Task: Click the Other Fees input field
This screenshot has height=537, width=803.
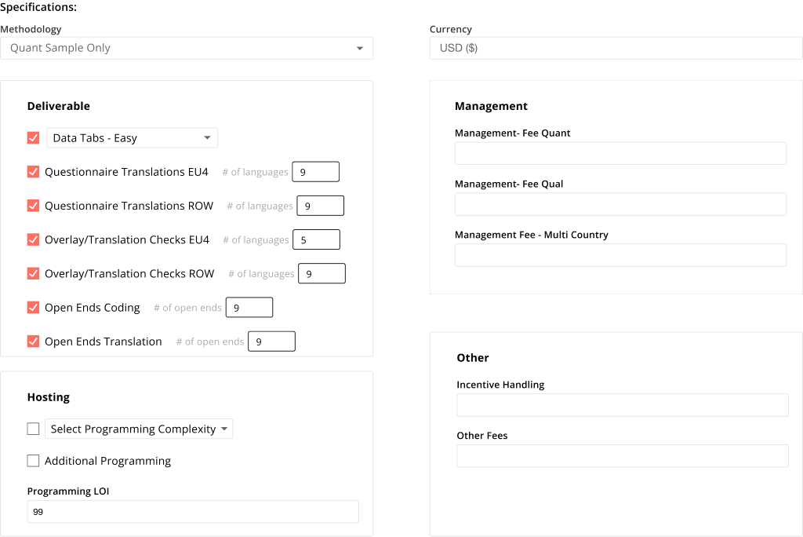Action: coord(623,456)
